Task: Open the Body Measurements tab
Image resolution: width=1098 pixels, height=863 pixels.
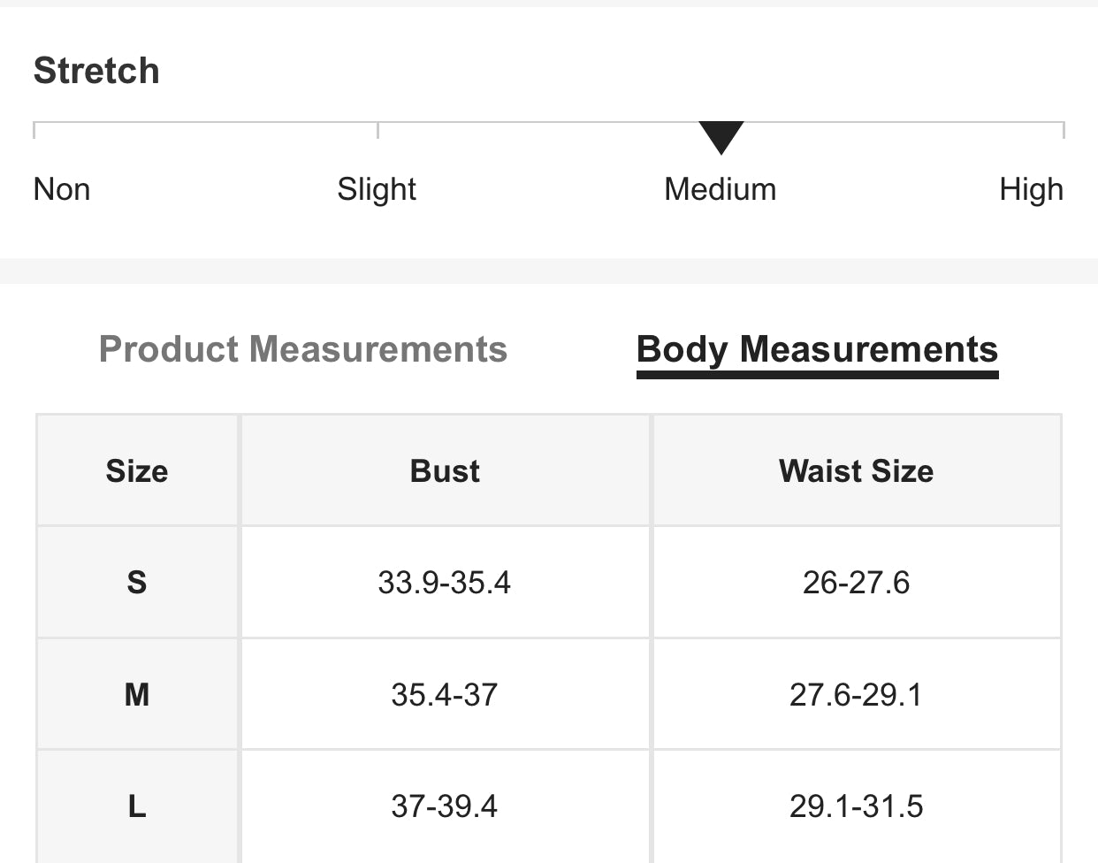Action: click(x=817, y=349)
